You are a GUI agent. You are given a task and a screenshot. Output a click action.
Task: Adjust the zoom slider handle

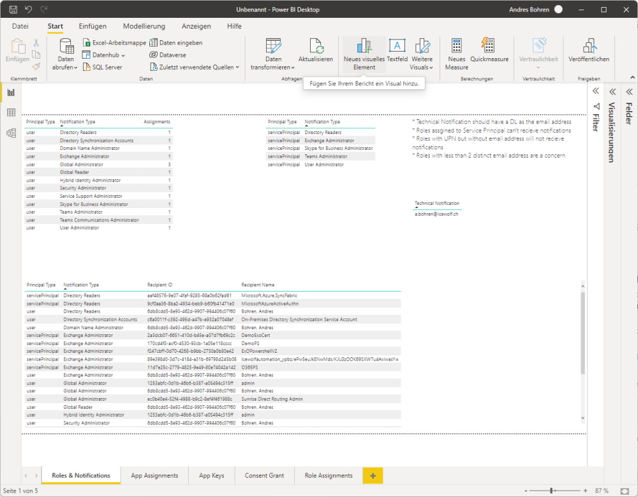(x=551, y=491)
